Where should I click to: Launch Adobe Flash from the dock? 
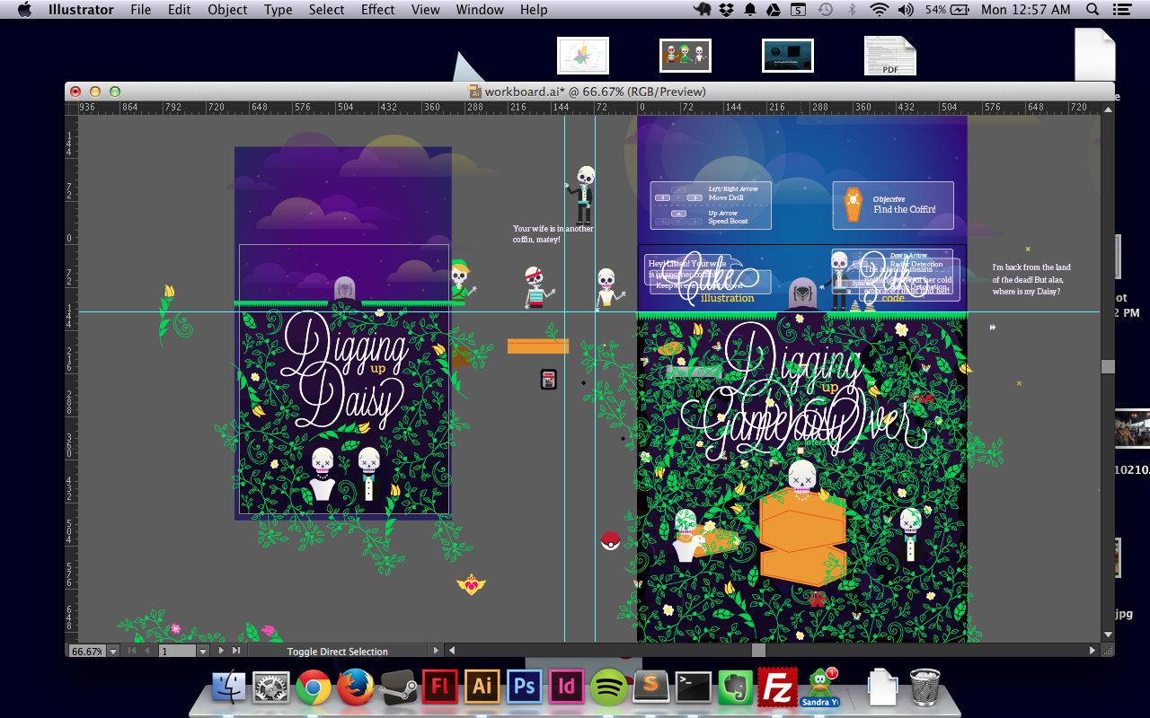[440, 688]
